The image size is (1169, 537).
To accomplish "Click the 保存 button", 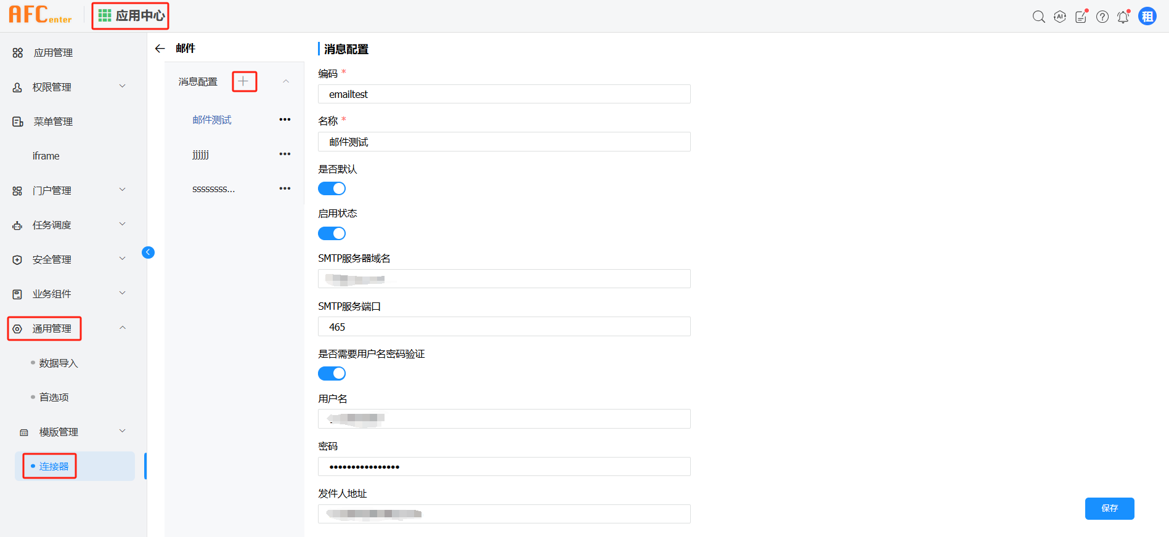I will pyautogui.click(x=1109, y=508).
